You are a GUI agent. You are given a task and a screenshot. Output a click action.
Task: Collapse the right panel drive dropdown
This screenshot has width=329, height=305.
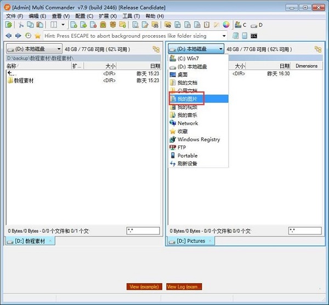pos(196,49)
